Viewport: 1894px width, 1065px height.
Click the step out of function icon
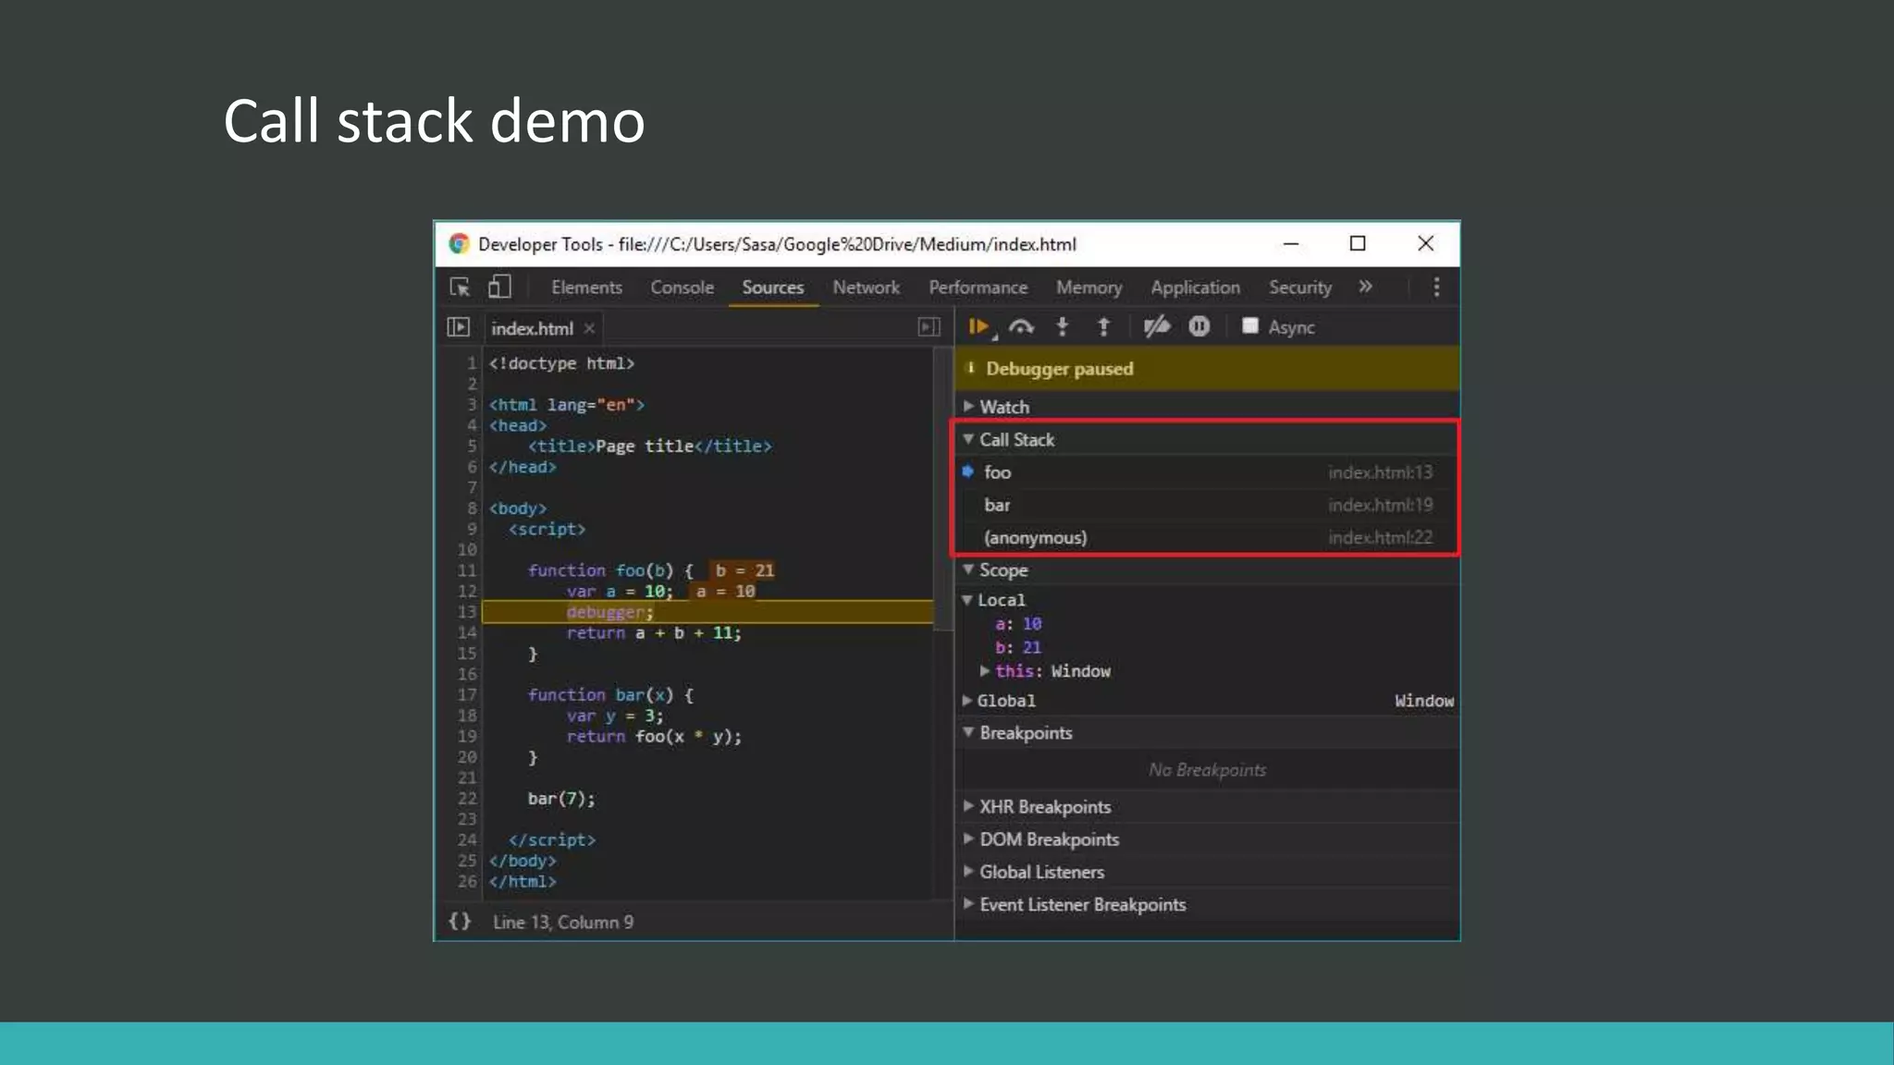(x=1103, y=326)
